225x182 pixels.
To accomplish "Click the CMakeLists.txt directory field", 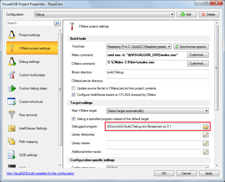I will pos(158,81).
